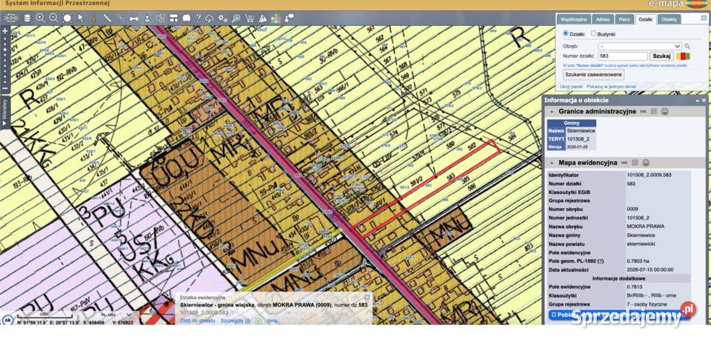Click the Numer działki input field

(623, 56)
